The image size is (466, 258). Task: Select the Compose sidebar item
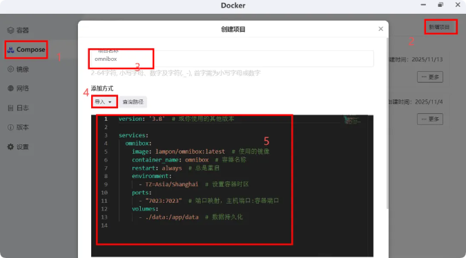(x=26, y=50)
